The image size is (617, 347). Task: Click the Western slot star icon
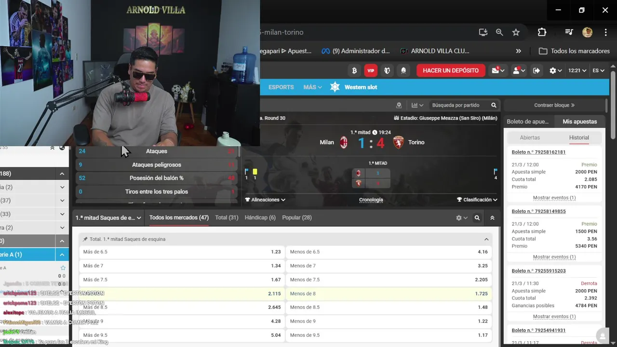coord(335,87)
